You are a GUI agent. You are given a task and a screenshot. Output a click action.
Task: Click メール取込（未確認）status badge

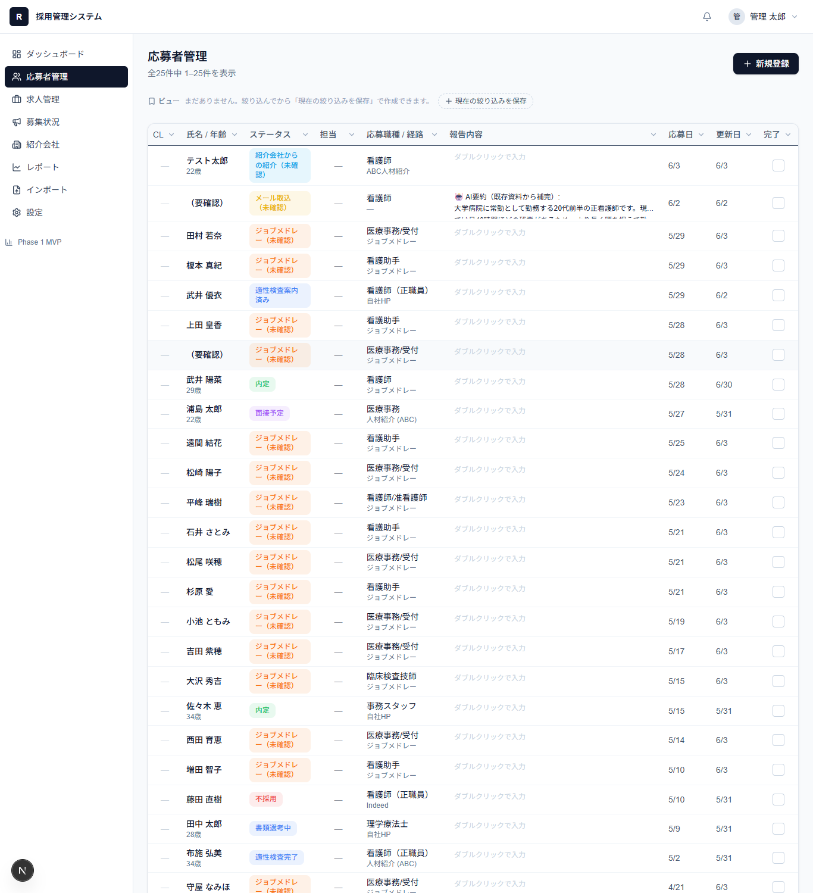click(280, 203)
